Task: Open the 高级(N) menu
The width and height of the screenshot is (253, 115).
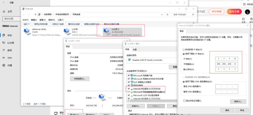Action: point(52,20)
